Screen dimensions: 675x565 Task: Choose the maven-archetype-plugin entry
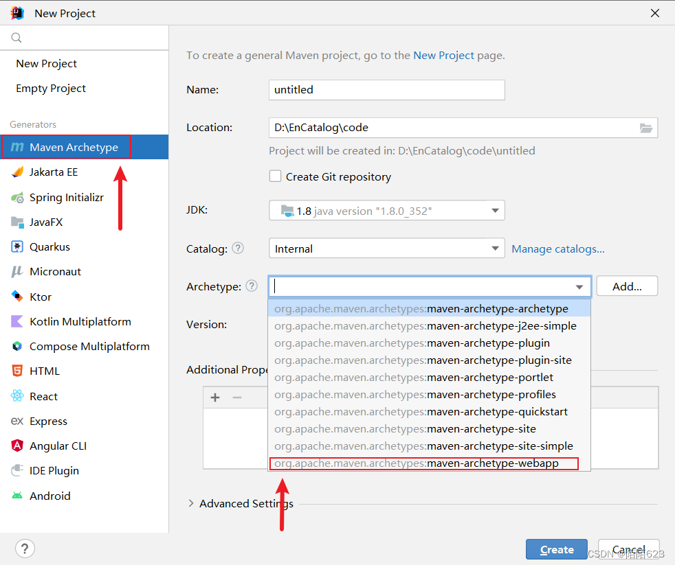tap(429, 343)
